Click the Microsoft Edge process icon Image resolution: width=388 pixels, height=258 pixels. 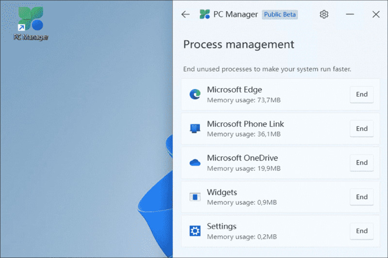(195, 94)
